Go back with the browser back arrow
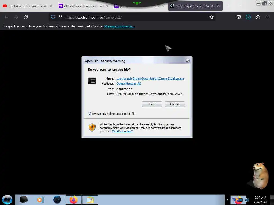This screenshot has height=205, width=274. (x=6, y=17)
